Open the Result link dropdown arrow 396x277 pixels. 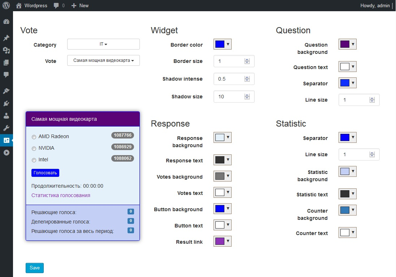click(x=228, y=241)
